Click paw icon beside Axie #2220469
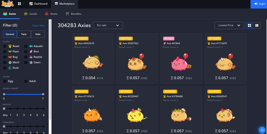The height and width of the screenshot is (134, 267). (120, 96)
